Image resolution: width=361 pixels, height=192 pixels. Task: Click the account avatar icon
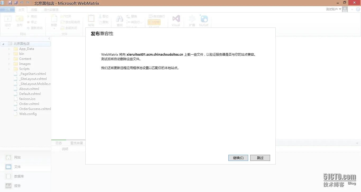click(x=345, y=9)
